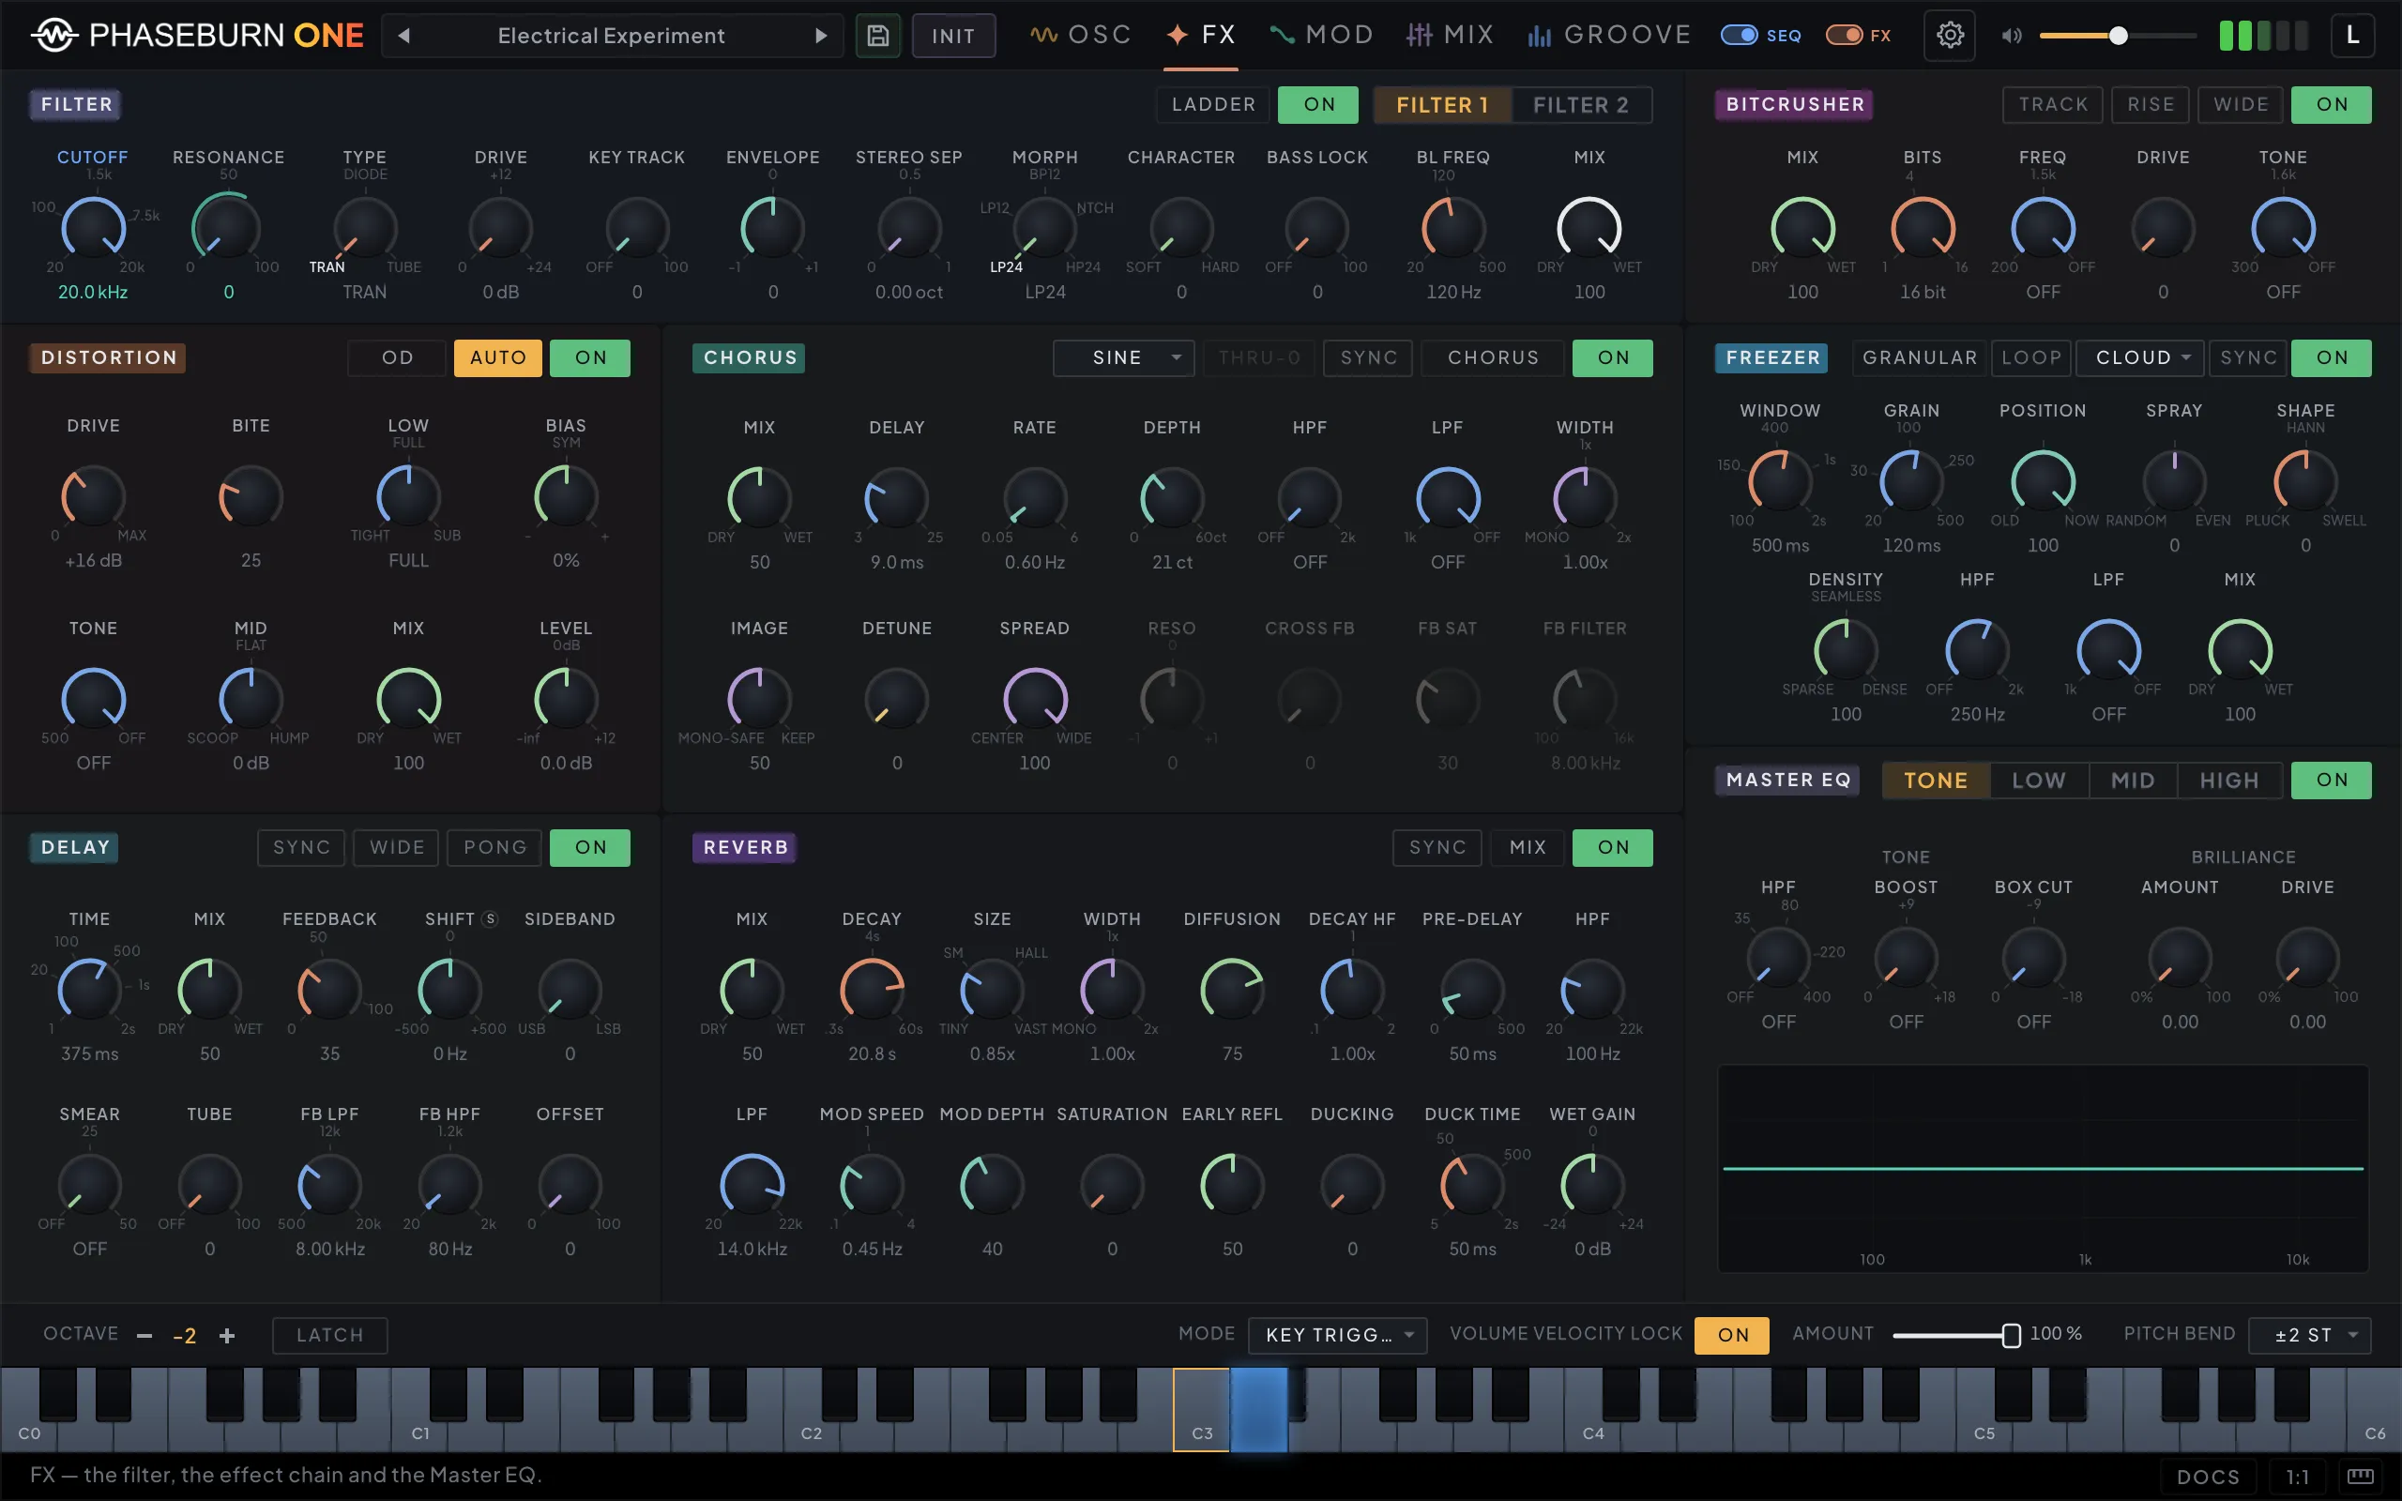The image size is (2402, 1501).
Task: Switch to the OSC tab
Action: coord(1080,36)
